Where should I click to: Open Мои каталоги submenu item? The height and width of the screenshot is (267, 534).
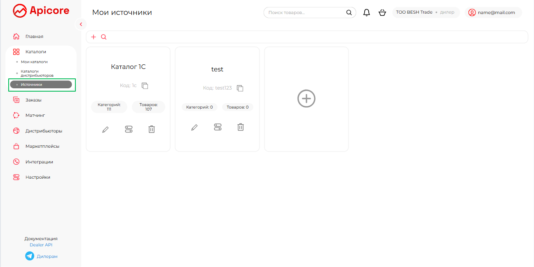[x=34, y=62]
